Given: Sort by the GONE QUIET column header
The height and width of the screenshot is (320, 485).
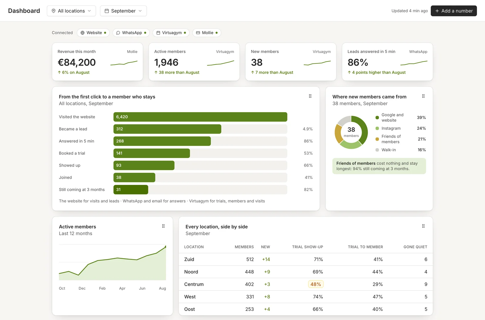Looking at the screenshot, I should tap(415, 247).
